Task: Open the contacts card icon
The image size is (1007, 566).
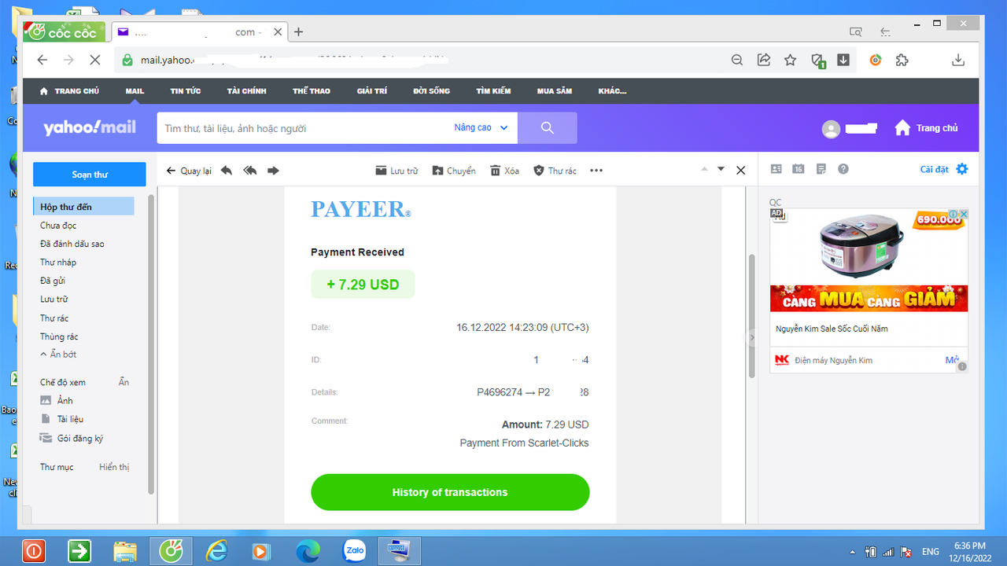Action: point(776,169)
